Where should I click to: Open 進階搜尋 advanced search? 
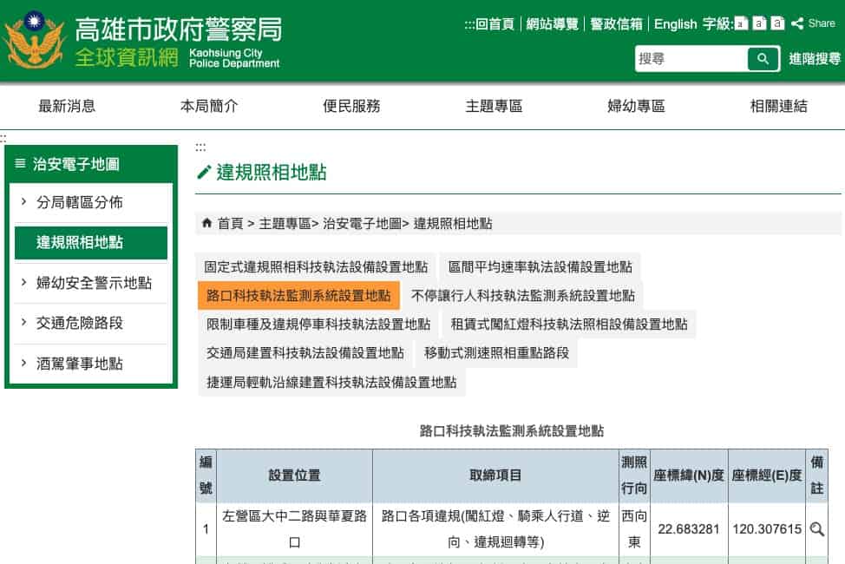[x=815, y=59]
